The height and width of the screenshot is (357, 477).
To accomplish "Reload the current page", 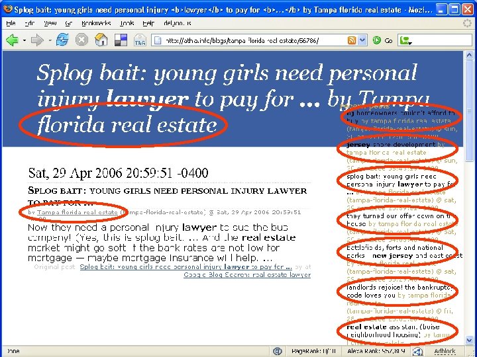I will pos(63,40).
